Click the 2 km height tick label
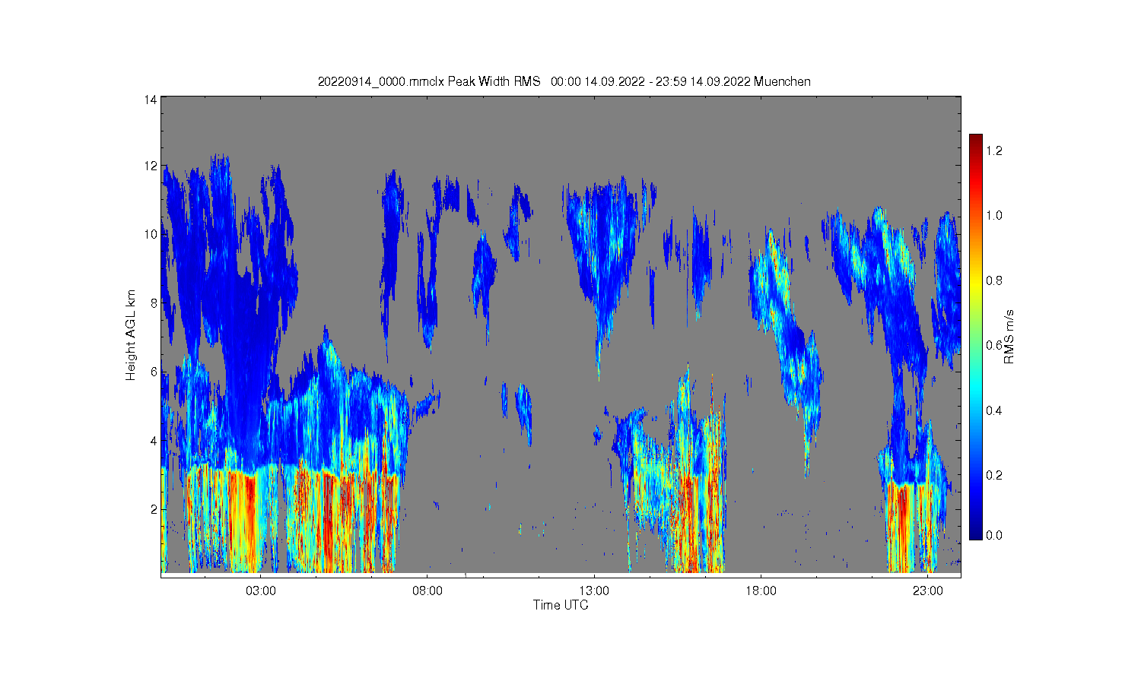Viewport: 1141px width, 684px height. pos(154,509)
